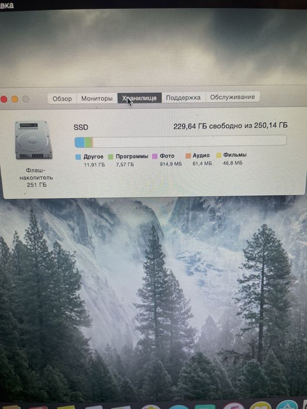The image size is (307, 409).
Task: Click the 61,4 МБ value
Action: point(202,163)
